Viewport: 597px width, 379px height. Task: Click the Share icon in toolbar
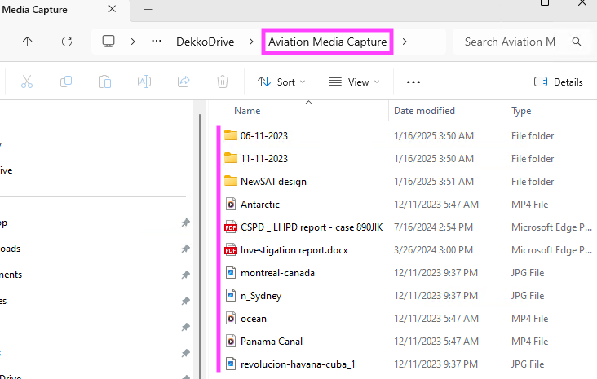coord(184,82)
